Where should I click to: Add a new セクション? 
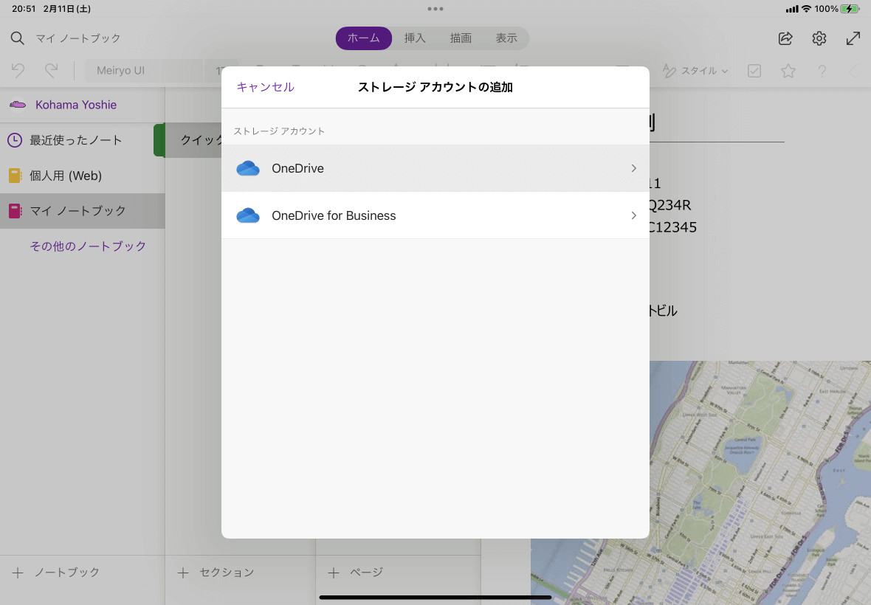tap(216, 573)
